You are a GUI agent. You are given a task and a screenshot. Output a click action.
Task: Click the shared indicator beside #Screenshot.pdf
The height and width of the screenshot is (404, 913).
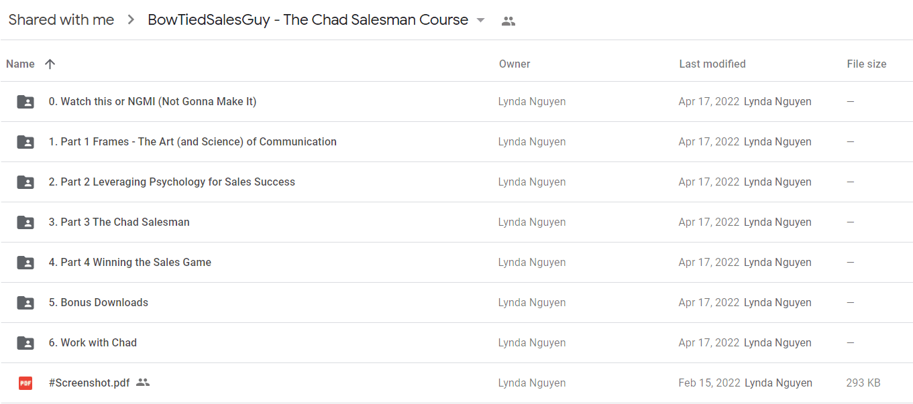tap(143, 383)
